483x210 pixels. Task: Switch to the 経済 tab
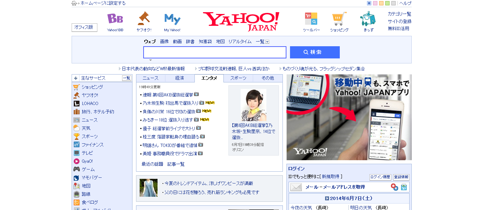click(x=180, y=78)
